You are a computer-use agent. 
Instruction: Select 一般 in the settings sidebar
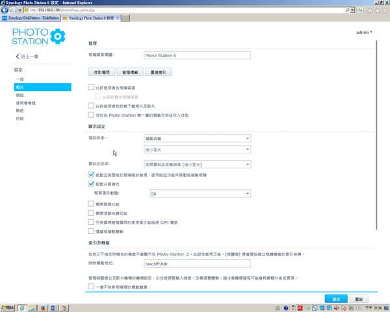click(x=19, y=79)
